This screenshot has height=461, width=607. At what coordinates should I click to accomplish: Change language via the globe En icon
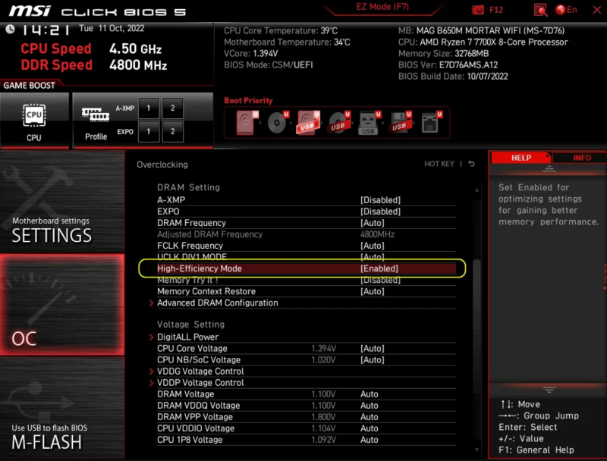pyautogui.click(x=566, y=10)
